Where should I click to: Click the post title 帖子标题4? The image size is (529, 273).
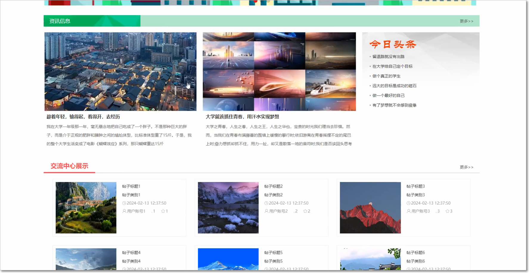[x=131, y=253]
